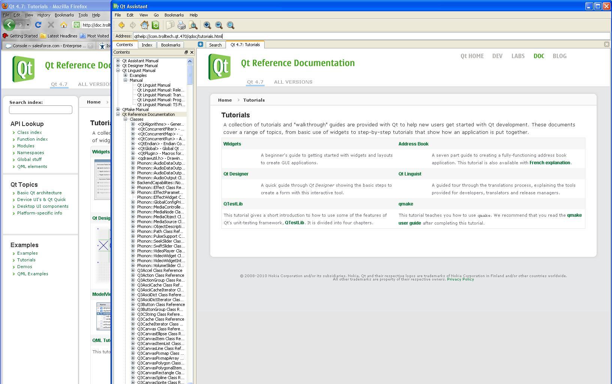Expand the QMake Manual node
The width and height of the screenshot is (612, 384).
[118, 109]
